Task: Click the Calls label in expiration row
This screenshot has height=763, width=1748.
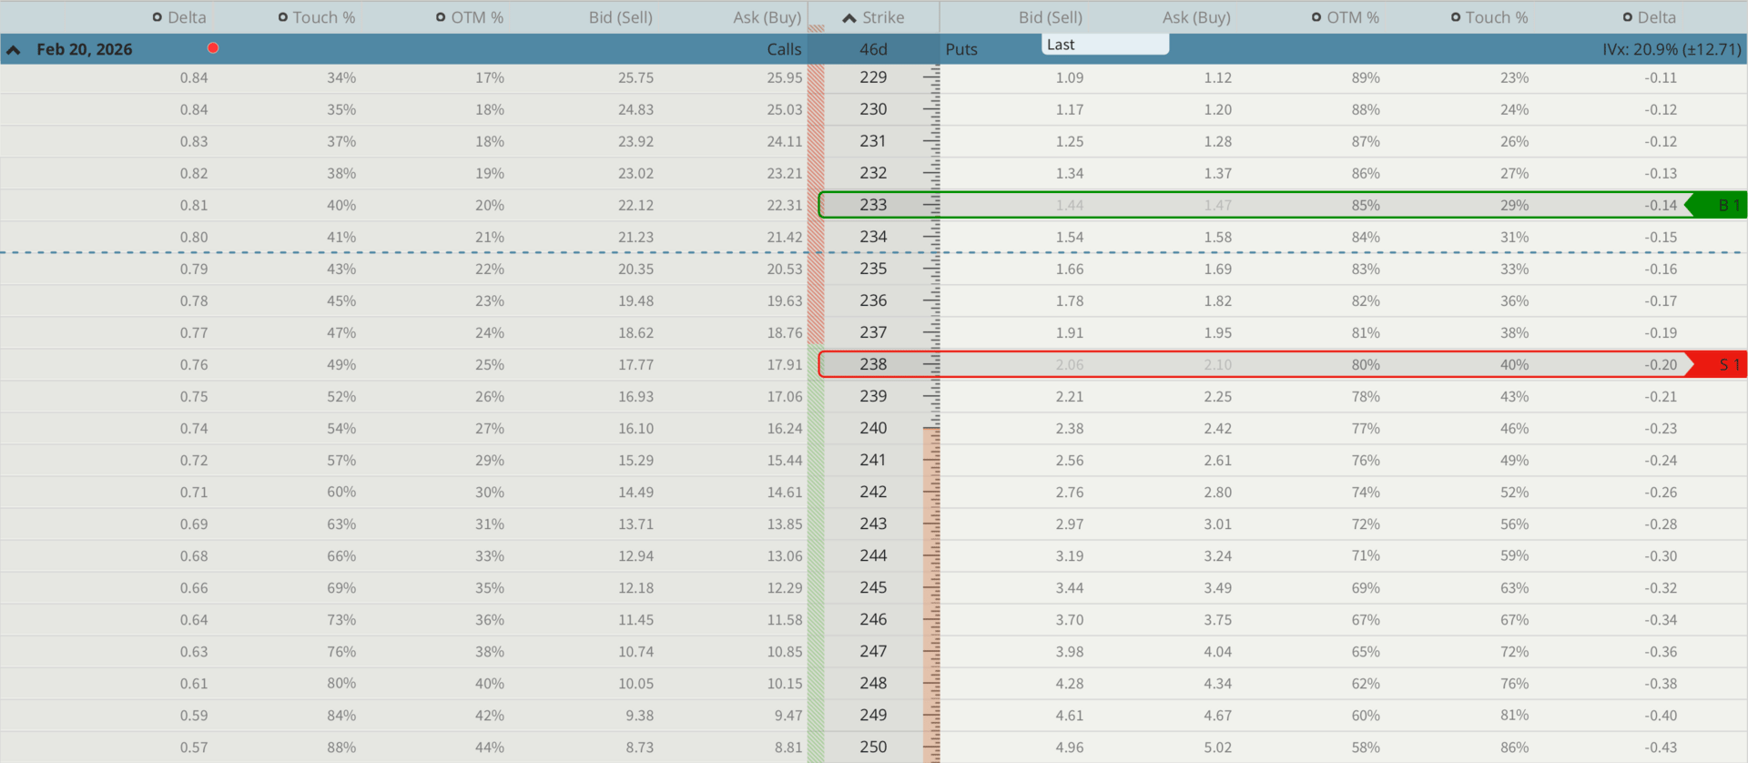Action: click(x=784, y=49)
